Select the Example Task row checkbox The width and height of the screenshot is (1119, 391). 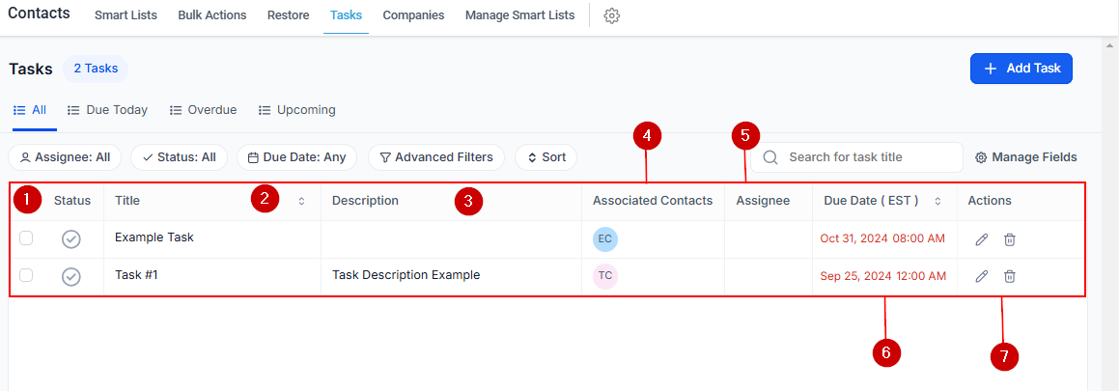tap(26, 238)
